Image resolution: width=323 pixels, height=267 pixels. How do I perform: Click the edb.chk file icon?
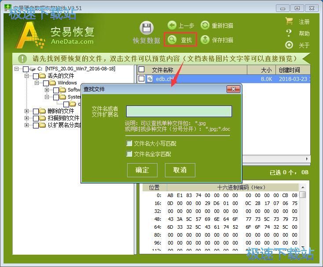pyautogui.click(x=150, y=79)
